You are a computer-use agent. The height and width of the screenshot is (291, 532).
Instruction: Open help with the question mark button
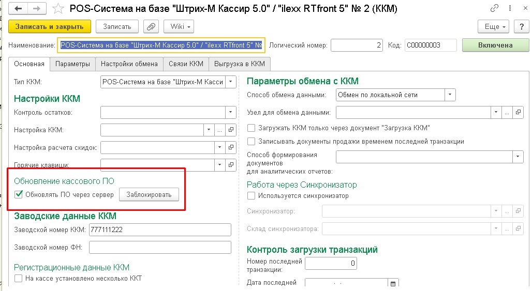coord(522,26)
